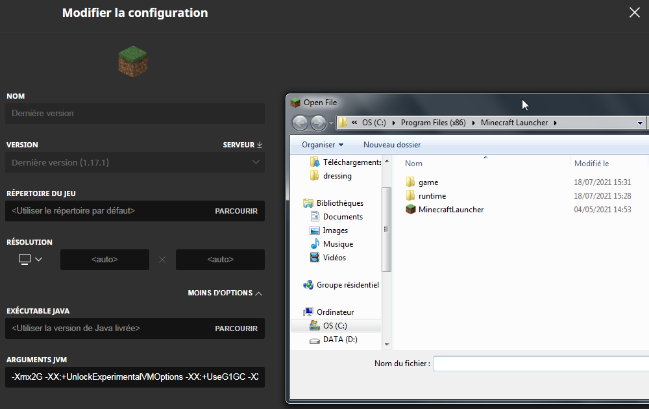Click the navigation pane scroll up arrow
The width and height of the screenshot is (649, 409).
tap(387, 161)
